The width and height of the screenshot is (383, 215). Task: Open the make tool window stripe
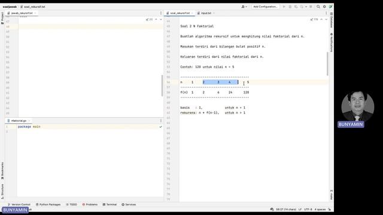tap(332, 195)
